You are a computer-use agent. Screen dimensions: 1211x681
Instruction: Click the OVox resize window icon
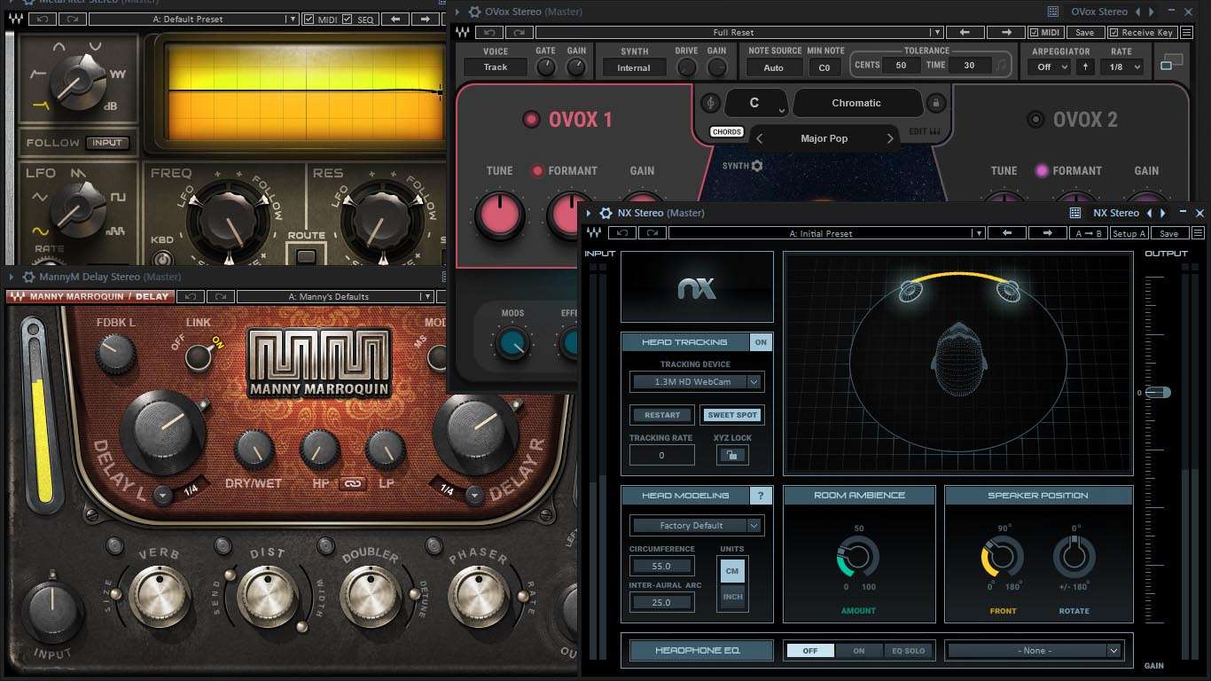pyautogui.click(x=1172, y=63)
